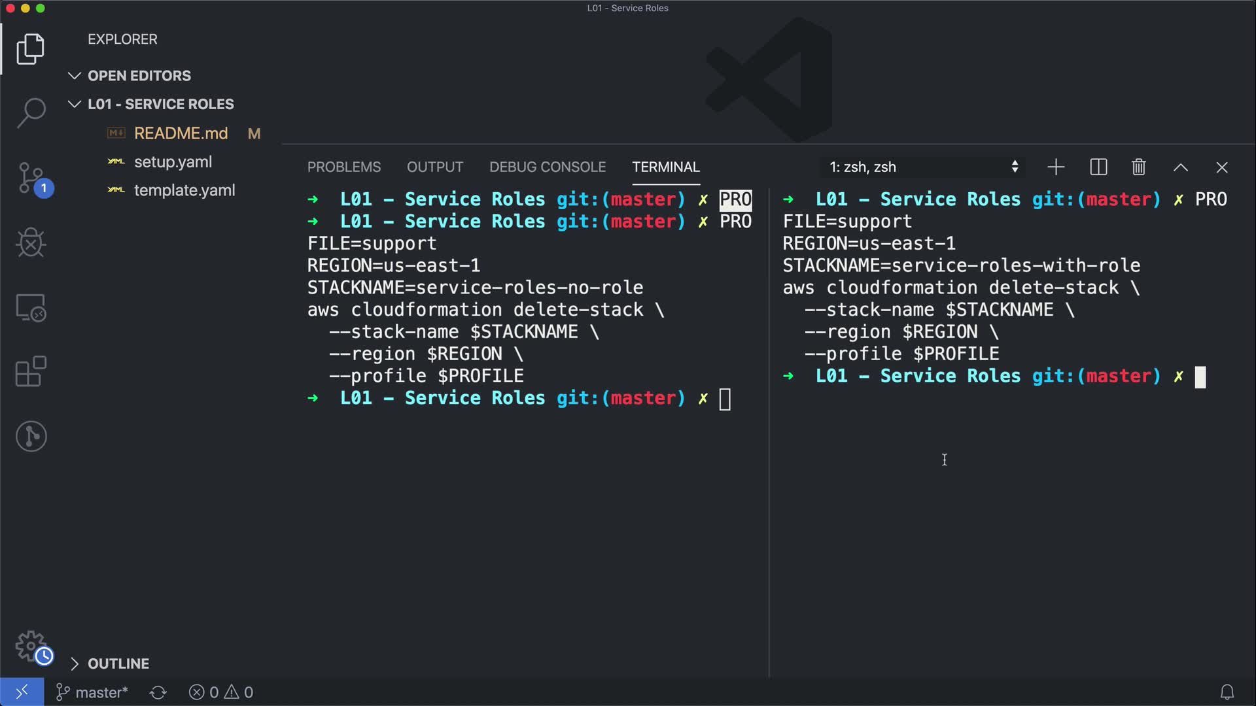
Task: Click the master* branch in status bar
Action: [x=92, y=692]
